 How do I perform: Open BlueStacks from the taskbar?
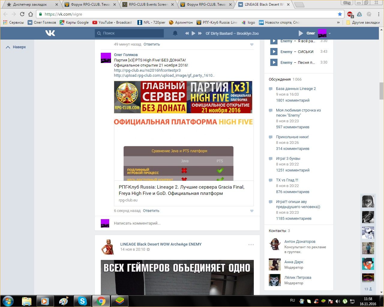click(120, 301)
